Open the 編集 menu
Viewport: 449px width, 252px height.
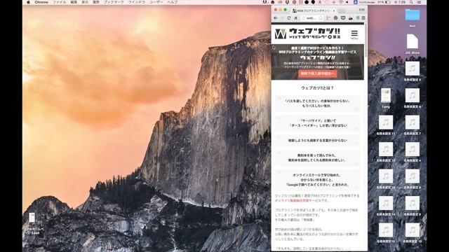pyautogui.click(x=74, y=2)
